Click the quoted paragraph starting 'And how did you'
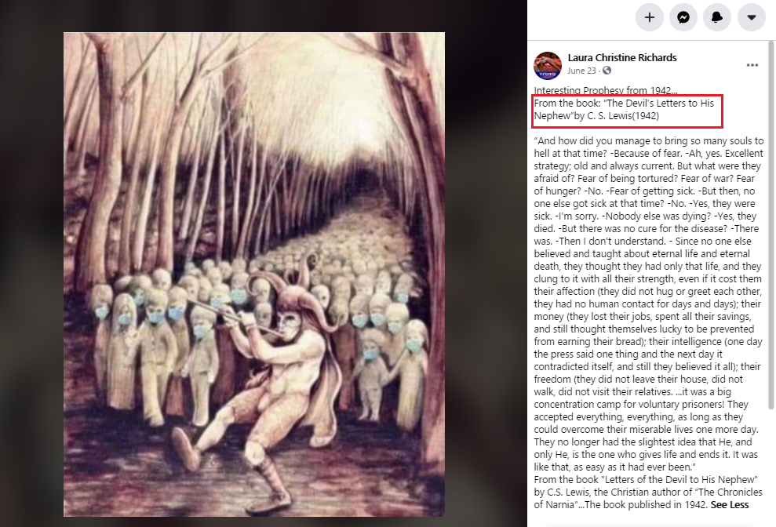Viewport: 776px width, 527px height. (x=648, y=303)
